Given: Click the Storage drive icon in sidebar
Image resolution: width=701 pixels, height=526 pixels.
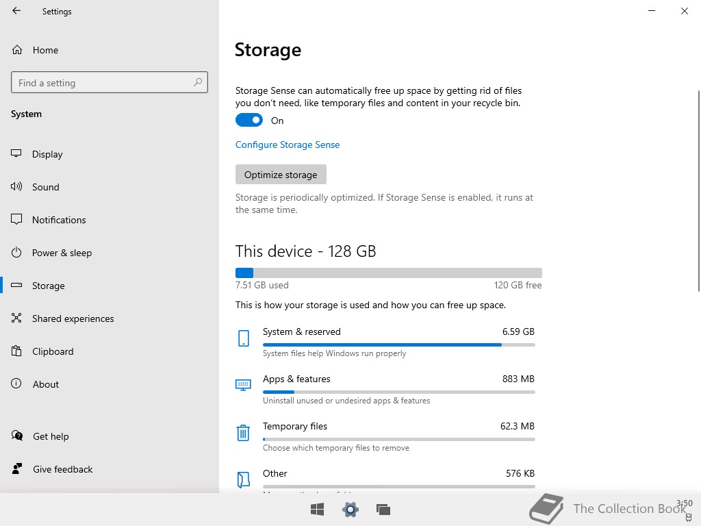Looking at the screenshot, I should tap(16, 285).
